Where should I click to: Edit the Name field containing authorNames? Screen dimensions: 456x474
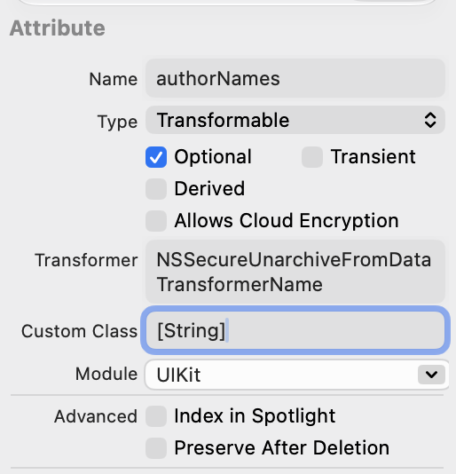(295, 78)
